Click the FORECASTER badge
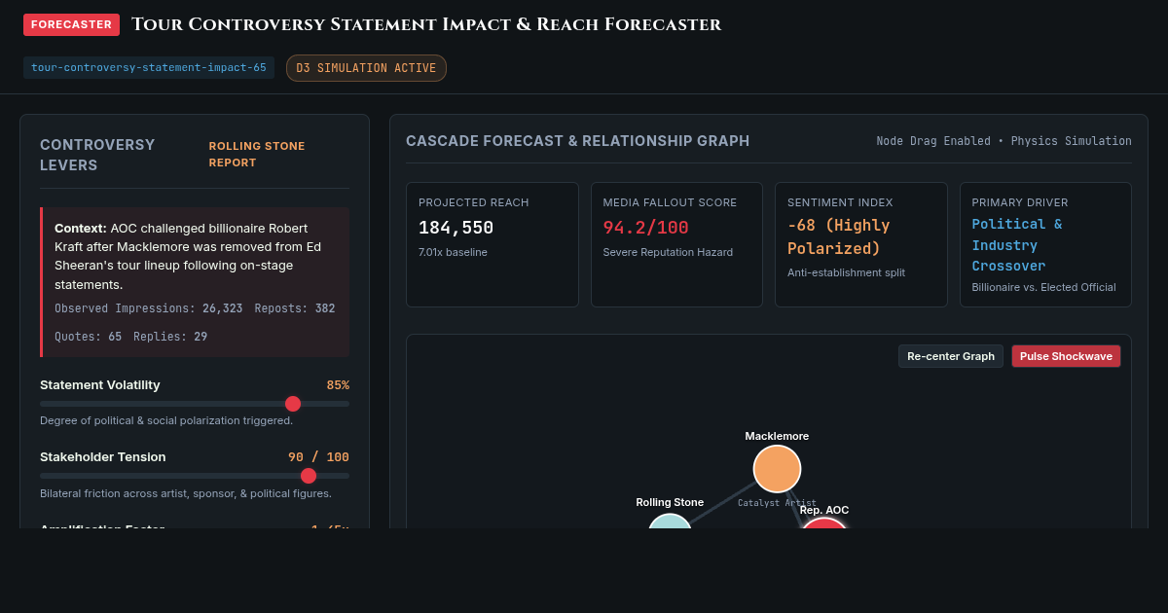This screenshot has height=613, width=1168. tap(71, 24)
